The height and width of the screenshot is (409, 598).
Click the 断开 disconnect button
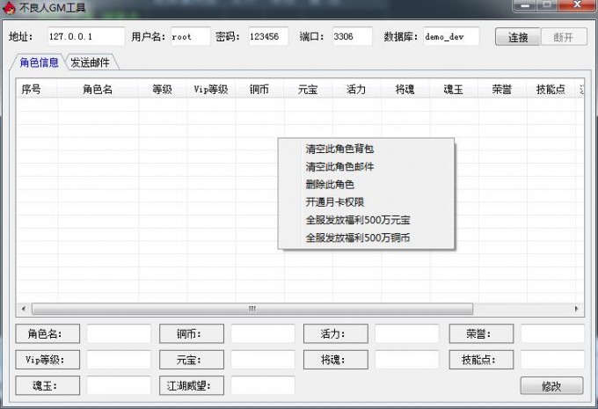(564, 37)
